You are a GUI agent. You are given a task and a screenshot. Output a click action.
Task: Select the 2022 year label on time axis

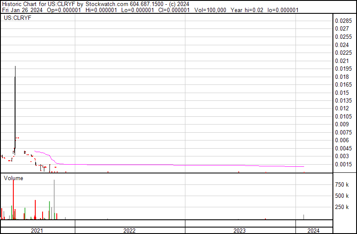129,231
